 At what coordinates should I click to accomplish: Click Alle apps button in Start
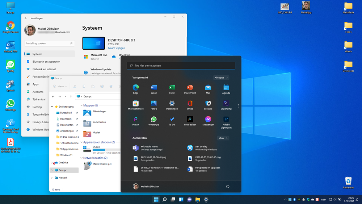[221, 78]
